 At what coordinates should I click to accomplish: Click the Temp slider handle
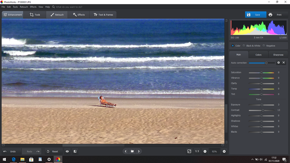point(261,89)
